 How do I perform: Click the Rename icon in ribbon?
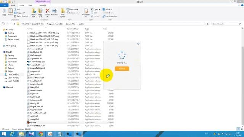point(54,11)
